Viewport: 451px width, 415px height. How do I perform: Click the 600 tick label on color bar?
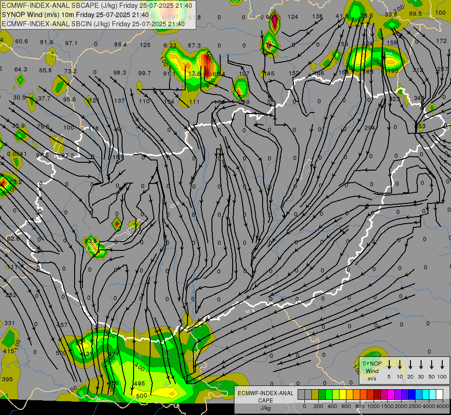point(346,406)
